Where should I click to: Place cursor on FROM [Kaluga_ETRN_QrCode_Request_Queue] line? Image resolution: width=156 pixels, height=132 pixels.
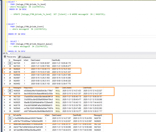(x=31, y=44)
